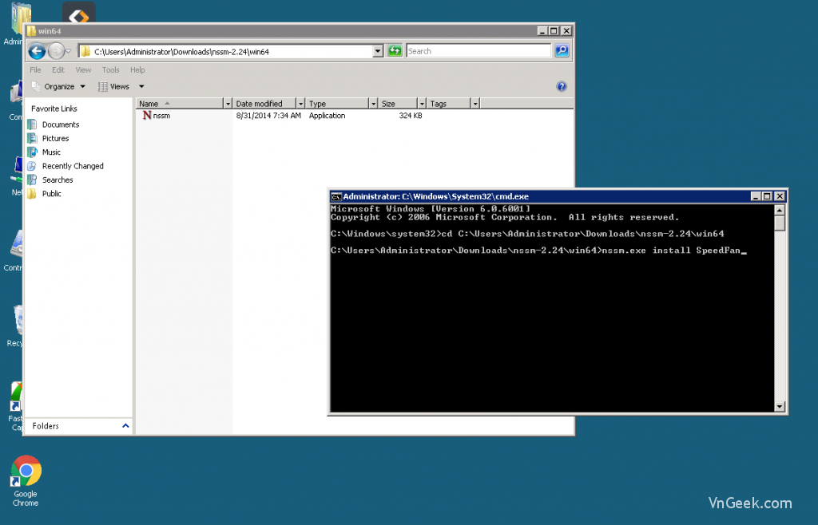The height and width of the screenshot is (525, 818).
Task: Refresh the win64 folder view
Action: 395,50
